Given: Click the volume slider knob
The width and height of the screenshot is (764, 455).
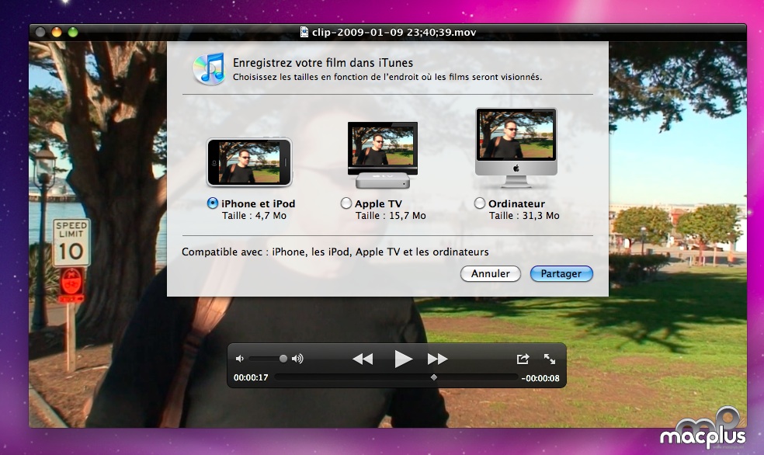Looking at the screenshot, I should (x=283, y=359).
